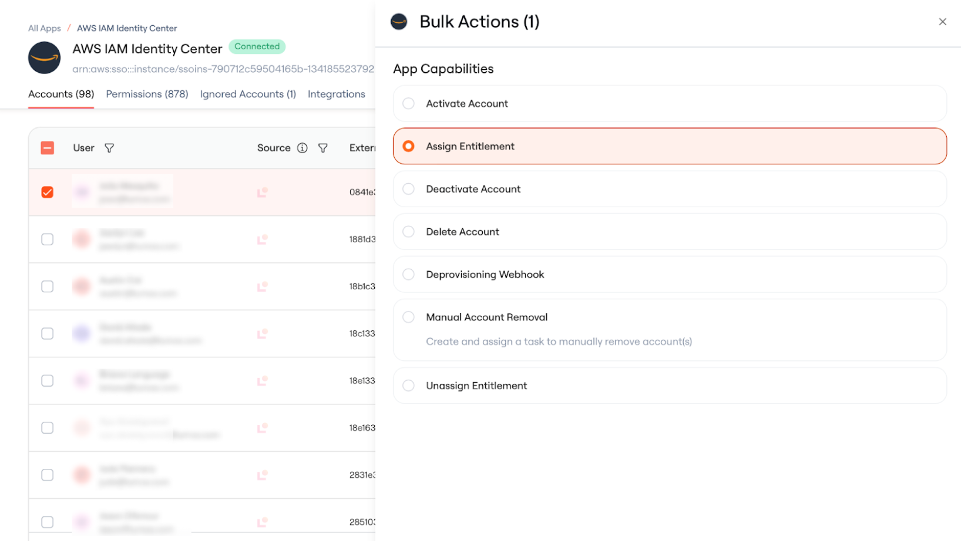Go back to All Apps breadcrumb

click(45, 28)
